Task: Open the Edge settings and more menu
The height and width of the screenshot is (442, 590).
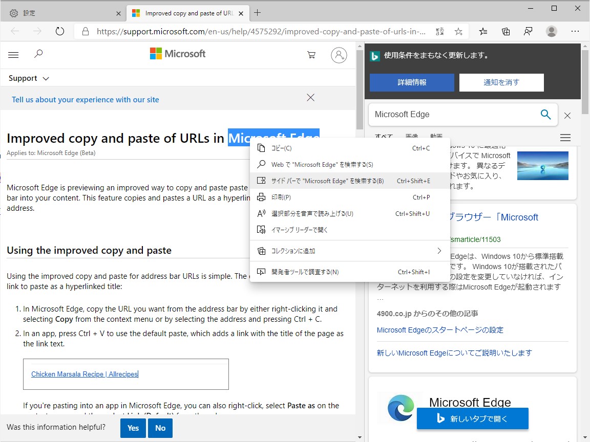Action: [x=575, y=32]
